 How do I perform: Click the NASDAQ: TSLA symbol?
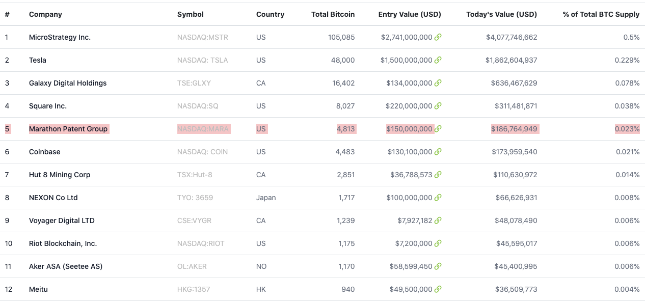(x=202, y=60)
